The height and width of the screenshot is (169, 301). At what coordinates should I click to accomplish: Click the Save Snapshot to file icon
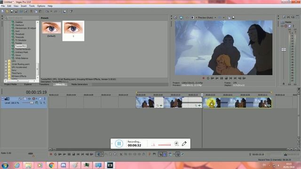[233, 18]
